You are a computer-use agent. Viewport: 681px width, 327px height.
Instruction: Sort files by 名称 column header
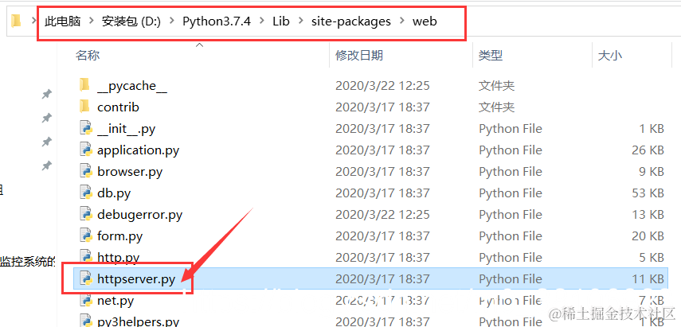pyautogui.click(x=88, y=56)
